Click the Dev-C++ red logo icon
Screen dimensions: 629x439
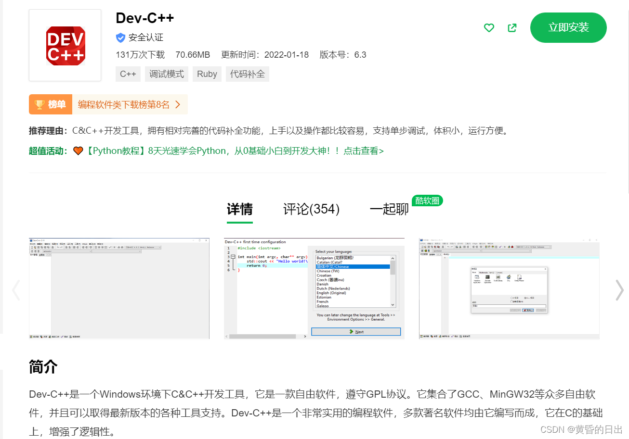65,45
